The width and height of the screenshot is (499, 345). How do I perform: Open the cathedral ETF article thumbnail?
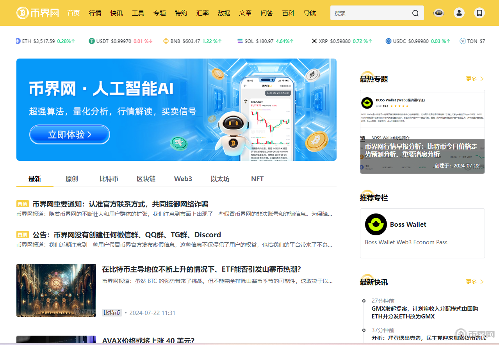56,290
